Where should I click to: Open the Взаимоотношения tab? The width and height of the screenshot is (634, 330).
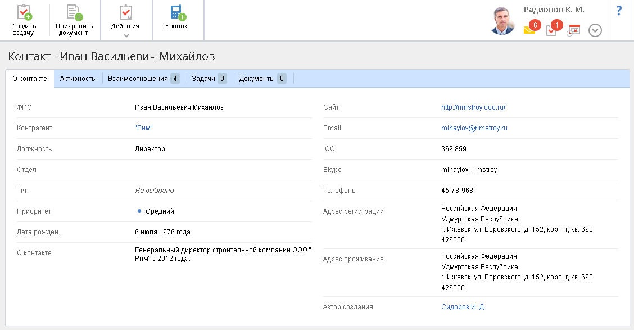click(143, 79)
